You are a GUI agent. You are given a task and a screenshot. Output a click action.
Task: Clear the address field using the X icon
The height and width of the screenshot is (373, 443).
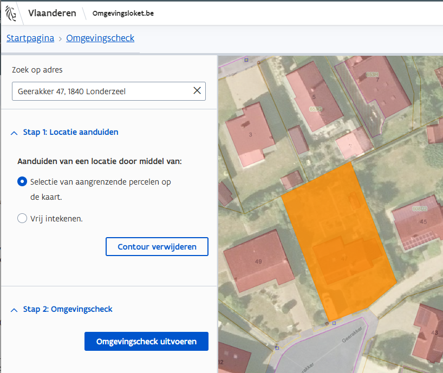[x=197, y=91]
